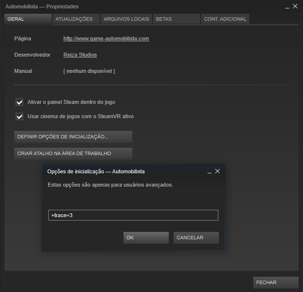303x292 pixels.
Task: Click CRIAR ATALHO NA ÁREA DE TRABALHO
Action: 73,154
